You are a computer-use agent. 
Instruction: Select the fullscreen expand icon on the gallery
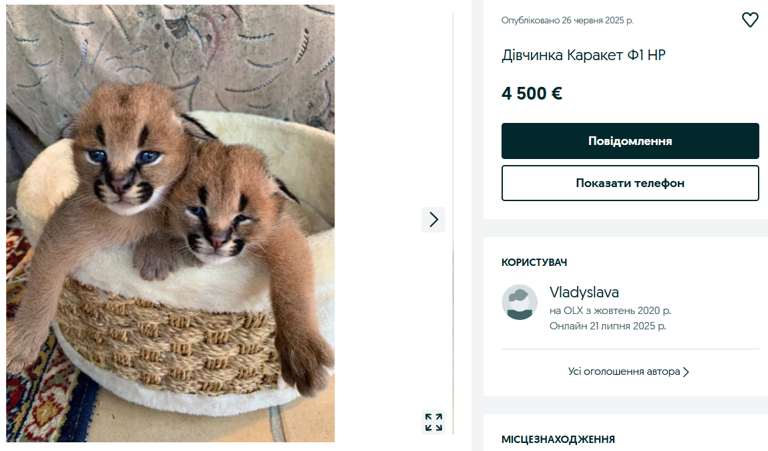(433, 422)
